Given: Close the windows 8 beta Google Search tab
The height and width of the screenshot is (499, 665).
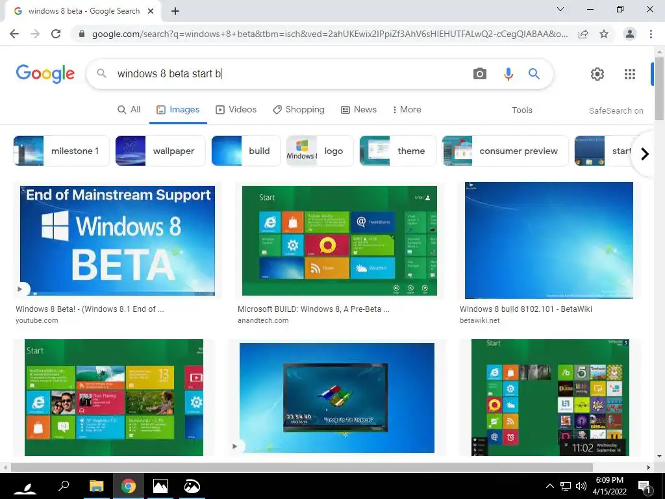Looking at the screenshot, I should (151, 12).
